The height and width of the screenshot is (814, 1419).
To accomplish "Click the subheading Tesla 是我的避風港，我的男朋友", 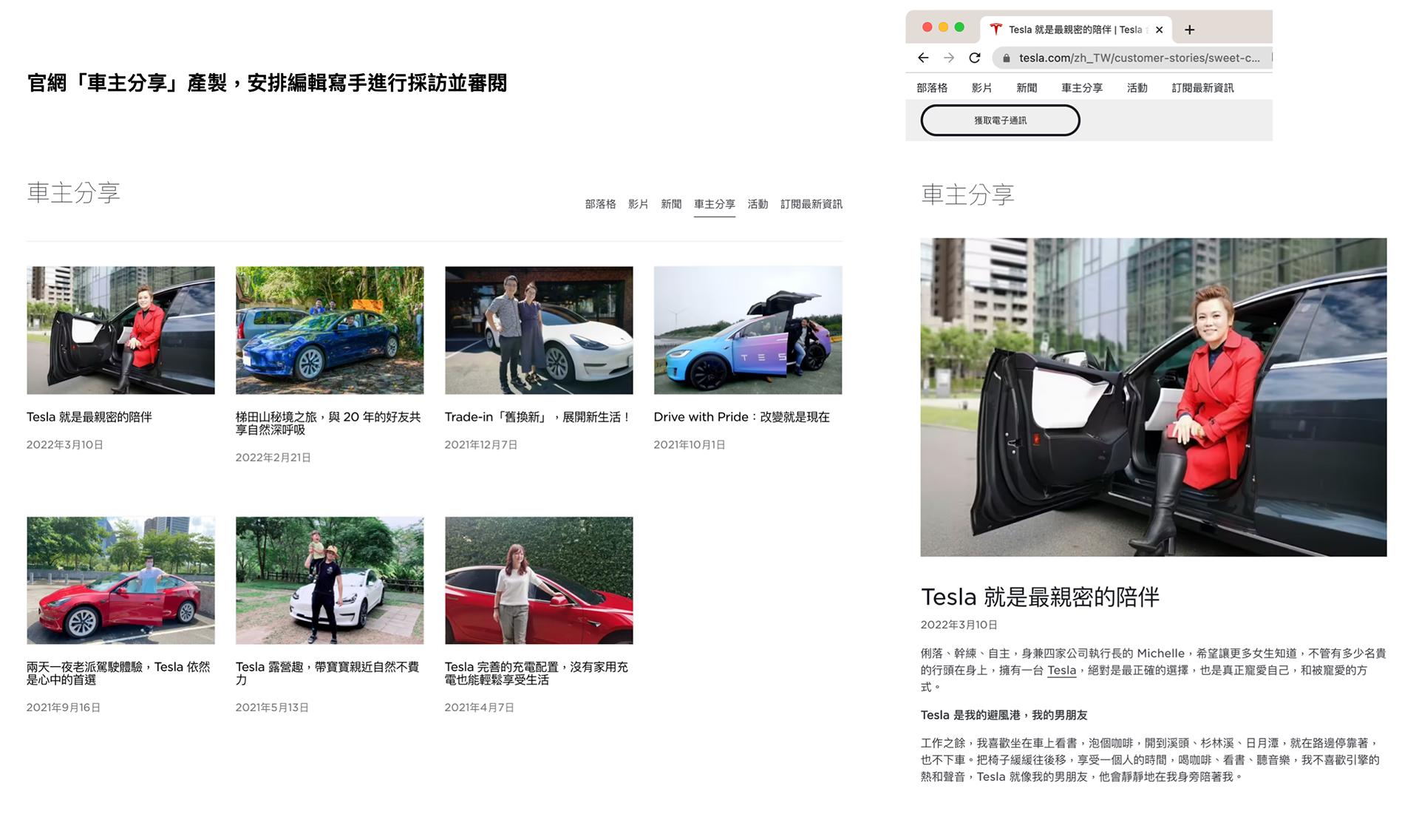I will [1004, 715].
